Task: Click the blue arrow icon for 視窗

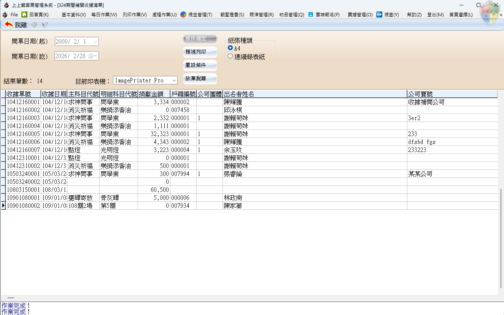Action: click(x=379, y=14)
